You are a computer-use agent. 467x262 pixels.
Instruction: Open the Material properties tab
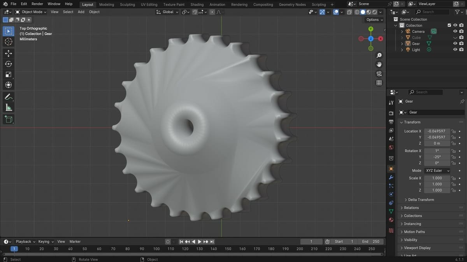(391, 220)
